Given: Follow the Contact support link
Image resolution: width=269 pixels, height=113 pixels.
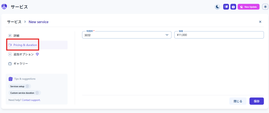Looking at the screenshot, I should [x=31, y=100].
